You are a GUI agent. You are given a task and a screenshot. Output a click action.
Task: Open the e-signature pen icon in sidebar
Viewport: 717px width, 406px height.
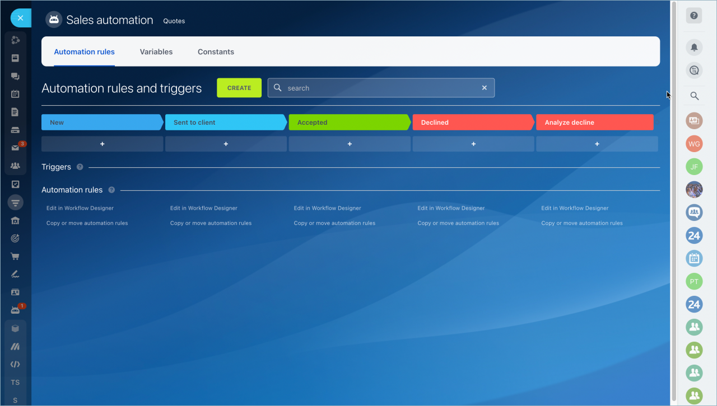(x=16, y=274)
